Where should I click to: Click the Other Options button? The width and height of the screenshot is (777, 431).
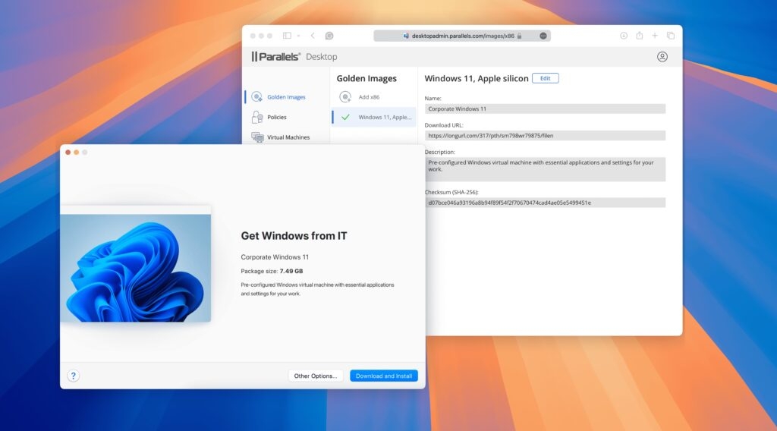coord(316,376)
